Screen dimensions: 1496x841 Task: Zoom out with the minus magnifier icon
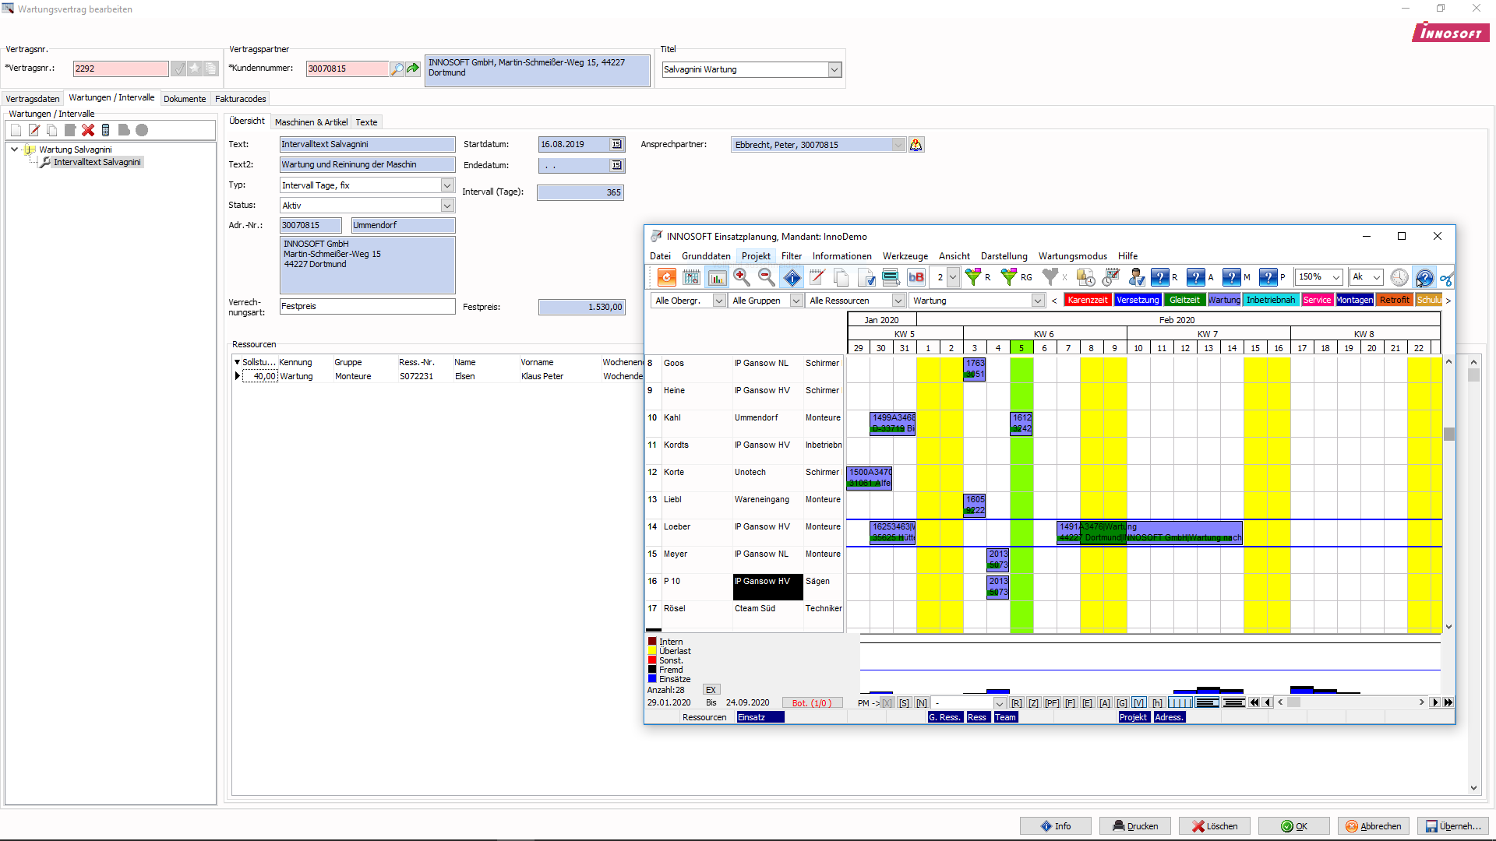click(767, 277)
